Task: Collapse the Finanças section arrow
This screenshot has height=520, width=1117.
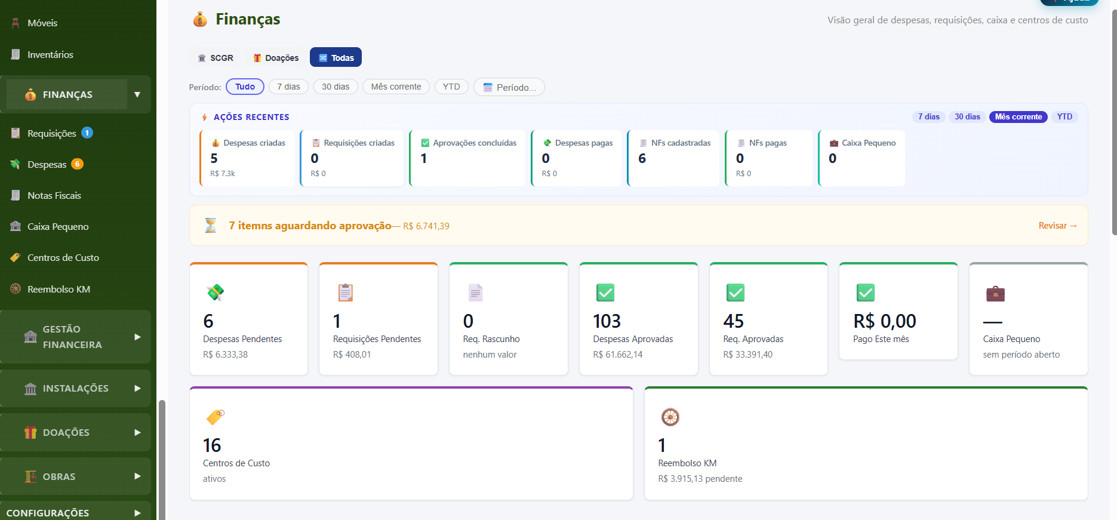Action: (137, 94)
